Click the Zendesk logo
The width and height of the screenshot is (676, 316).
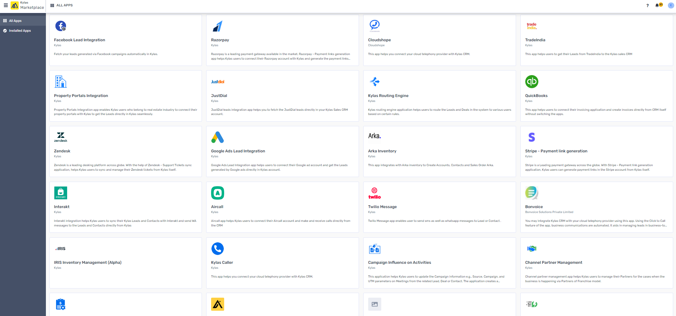[x=61, y=137]
